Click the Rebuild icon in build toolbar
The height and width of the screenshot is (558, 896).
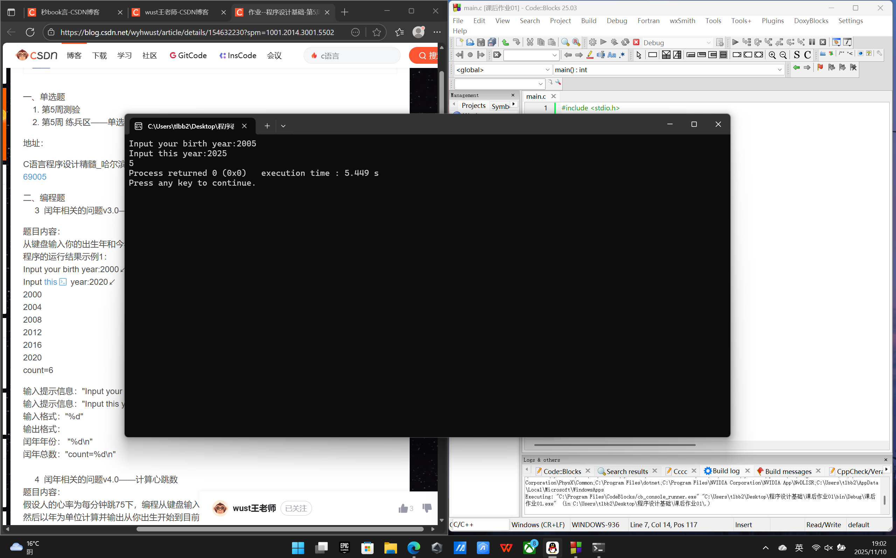625,42
